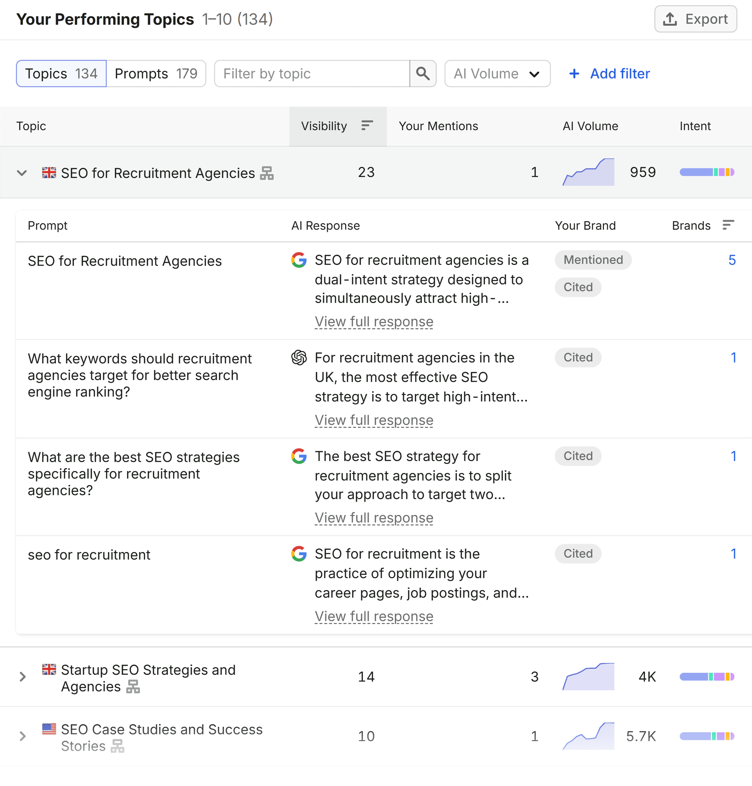752x786 pixels.
Task: Open brands count for best SEO strategies row
Action: pyautogui.click(x=733, y=456)
